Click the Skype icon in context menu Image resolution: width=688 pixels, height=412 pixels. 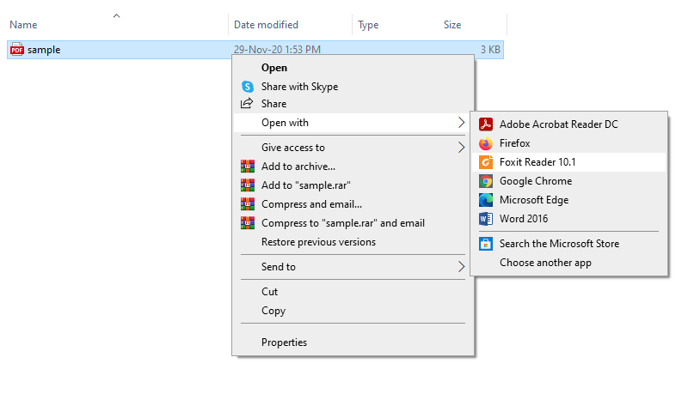point(248,86)
